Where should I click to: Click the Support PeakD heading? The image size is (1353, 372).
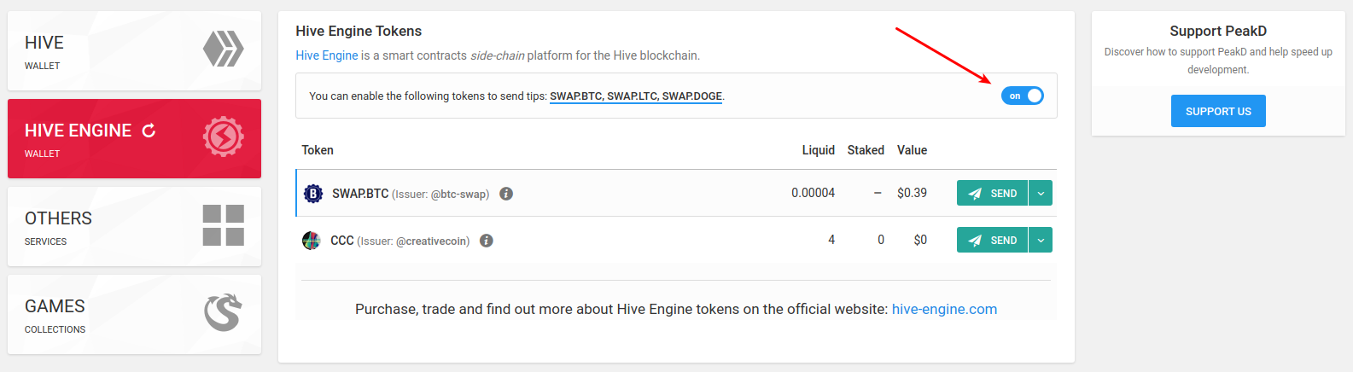point(1218,31)
